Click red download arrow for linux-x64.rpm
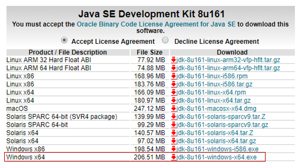 click(173, 92)
